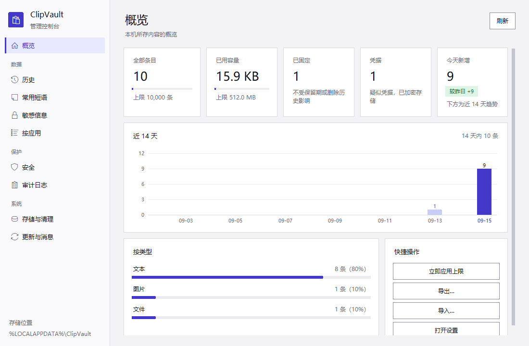
Task: Click the history clock icon
Action: (14, 80)
